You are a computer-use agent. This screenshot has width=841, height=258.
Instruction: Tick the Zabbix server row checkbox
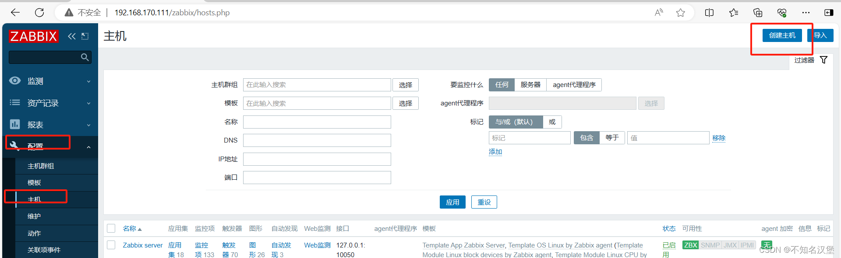pos(111,245)
